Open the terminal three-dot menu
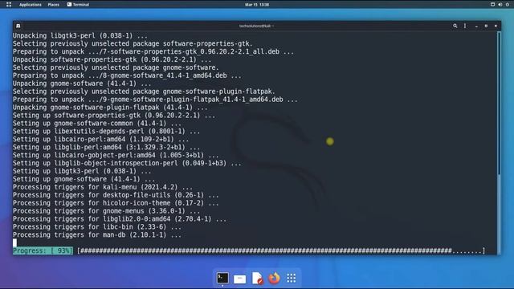Viewport: 514px width, 289px height. [x=465, y=26]
